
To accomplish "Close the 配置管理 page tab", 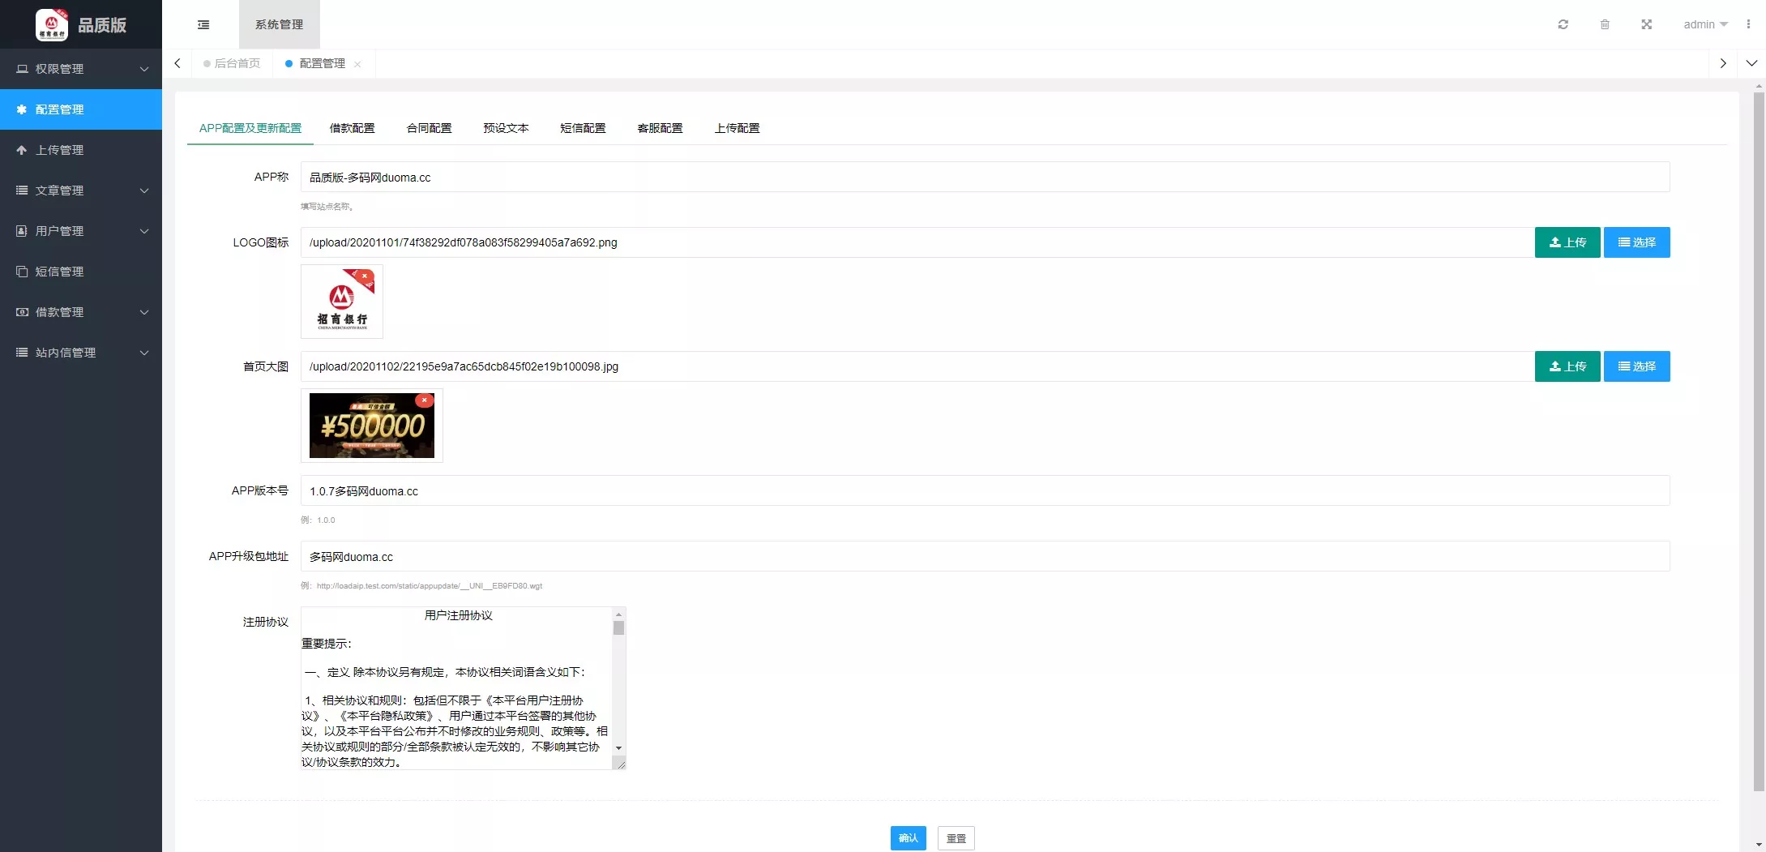I will click(x=357, y=64).
